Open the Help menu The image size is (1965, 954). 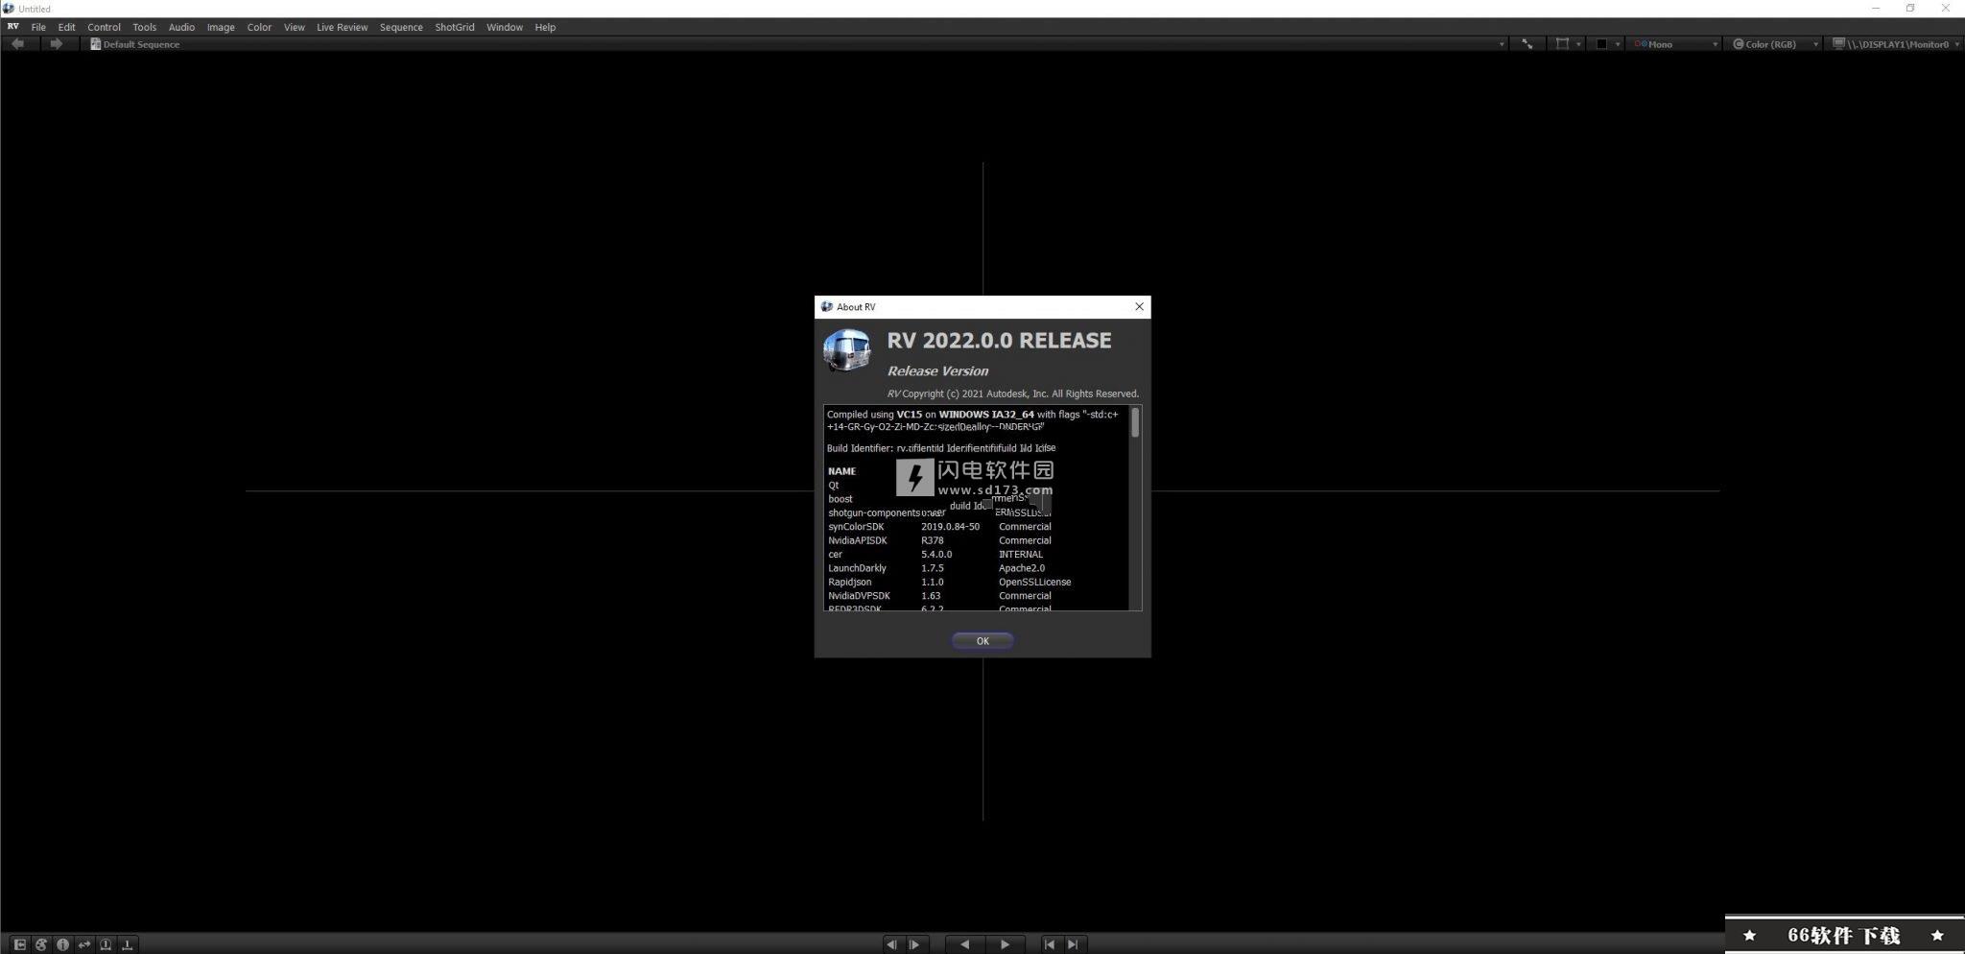pos(545,27)
